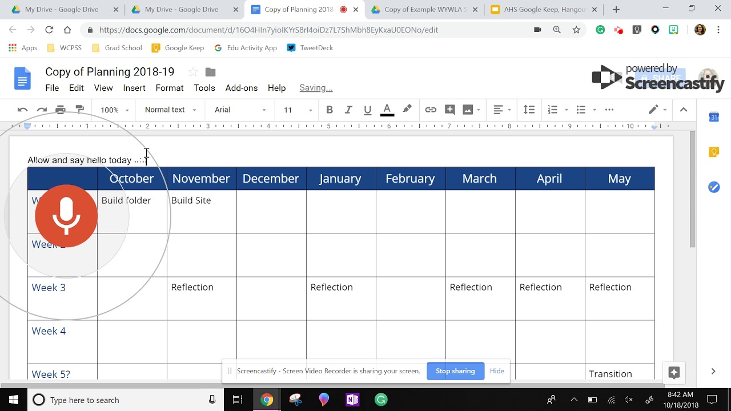Click the numbered list icon
Screen dimensions: 731x411
pos(552,110)
